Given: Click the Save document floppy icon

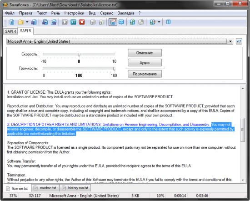Looking at the screenshot, I should coord(34,22).
